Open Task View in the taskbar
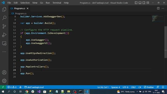This screenshot has width=167, height=94. tap(20, 92)
